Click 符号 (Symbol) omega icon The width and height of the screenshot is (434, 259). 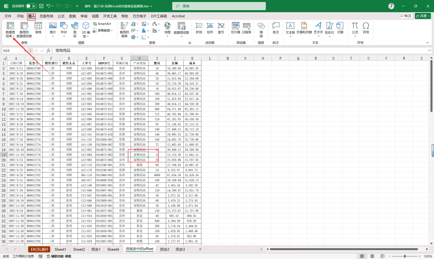pyautogui.click(x=366, y=28)
